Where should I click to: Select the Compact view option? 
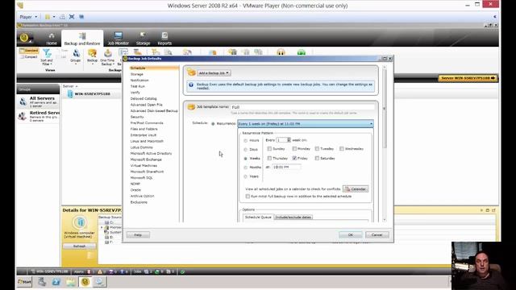(x=29, y=56)
